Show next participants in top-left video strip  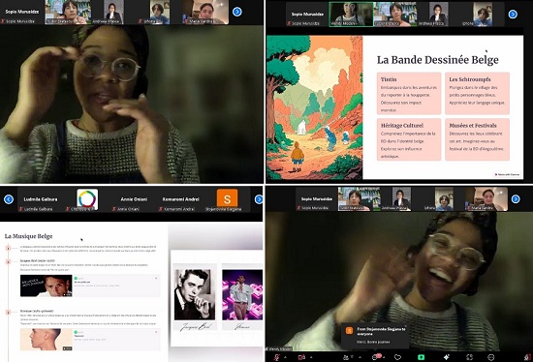click(236, 12)
